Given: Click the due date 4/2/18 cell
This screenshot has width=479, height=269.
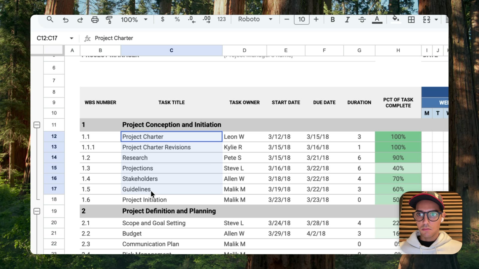Looking at the screenshot, I should tap(324, 233).
